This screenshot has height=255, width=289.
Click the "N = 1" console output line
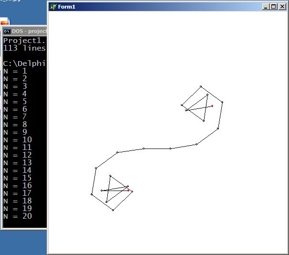15,71
